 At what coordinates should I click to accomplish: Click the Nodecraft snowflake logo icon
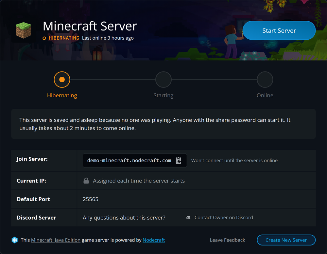(15, 240)
